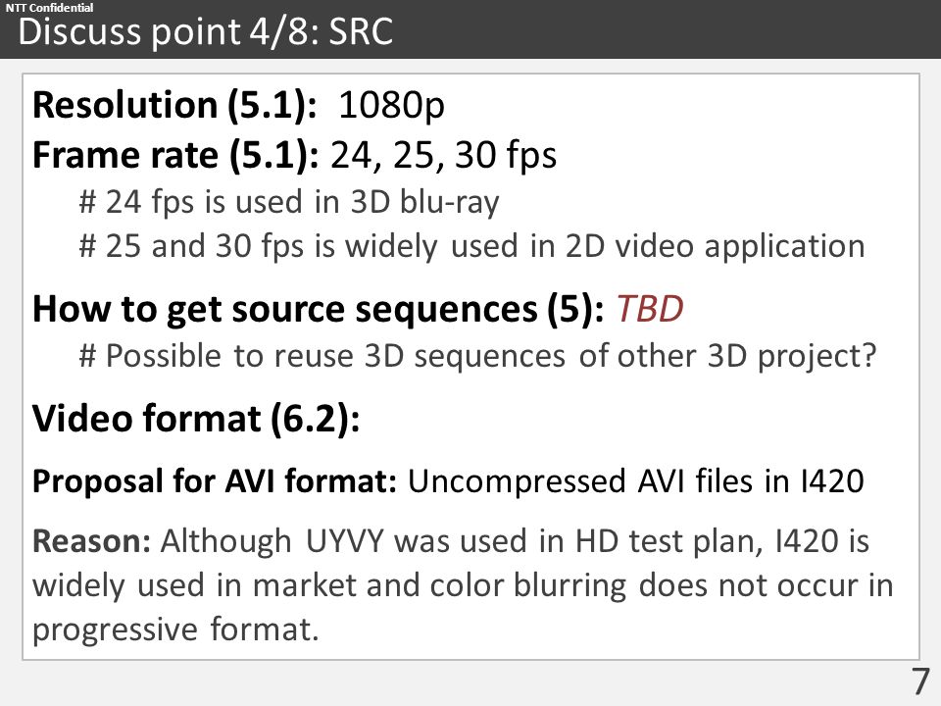Click the '24 fps is used in 3D blu-ray' note
941x706 pixels.
(x=289, y=202)
